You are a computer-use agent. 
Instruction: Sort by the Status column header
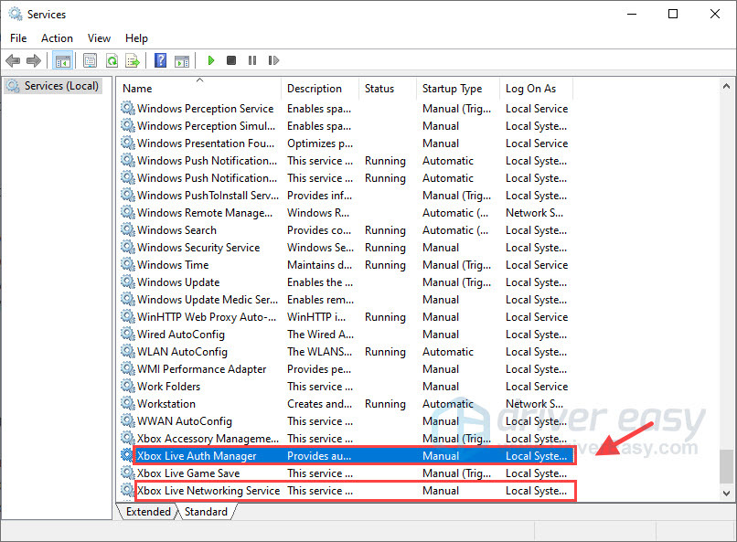388,89
